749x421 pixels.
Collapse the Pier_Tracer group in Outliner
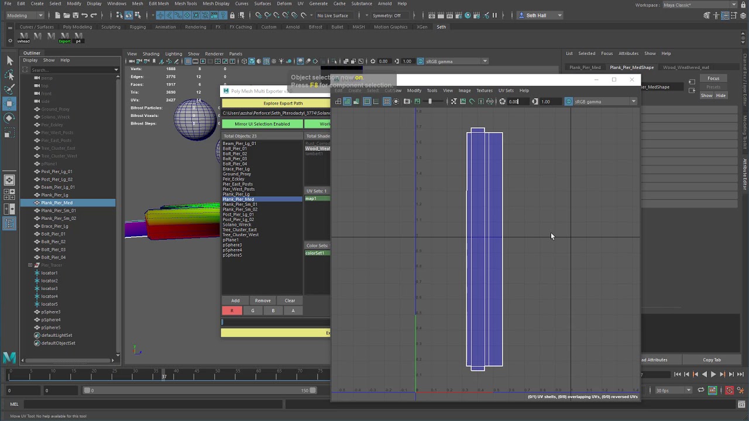tap(30, 265)
